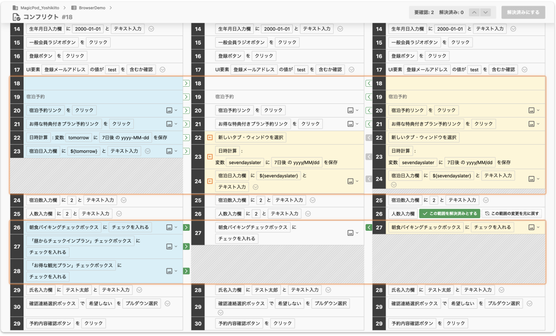Click green arrow beside 「昼からチェックインプラン」 step
Image resolution: width=556 pixels, height=336 pixels.
[x=186, y=247]
